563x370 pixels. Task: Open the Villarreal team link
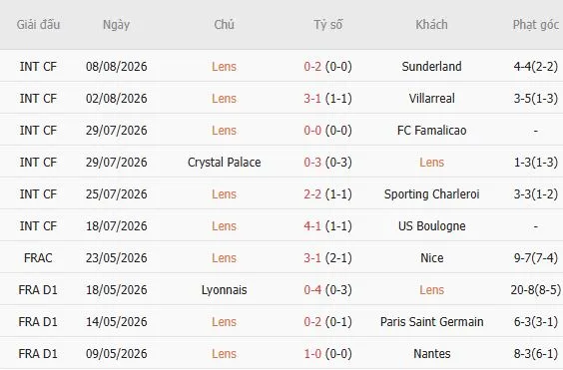[431, 99]
